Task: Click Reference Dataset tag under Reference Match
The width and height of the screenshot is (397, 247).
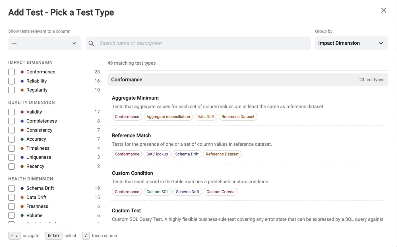Action: click(x=222, y=154)
